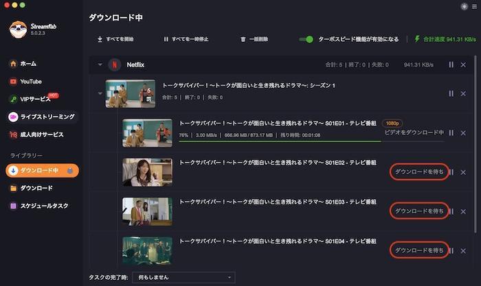
Task: Collapse the シーズン 1 series expander
Action: click(100, 93)
